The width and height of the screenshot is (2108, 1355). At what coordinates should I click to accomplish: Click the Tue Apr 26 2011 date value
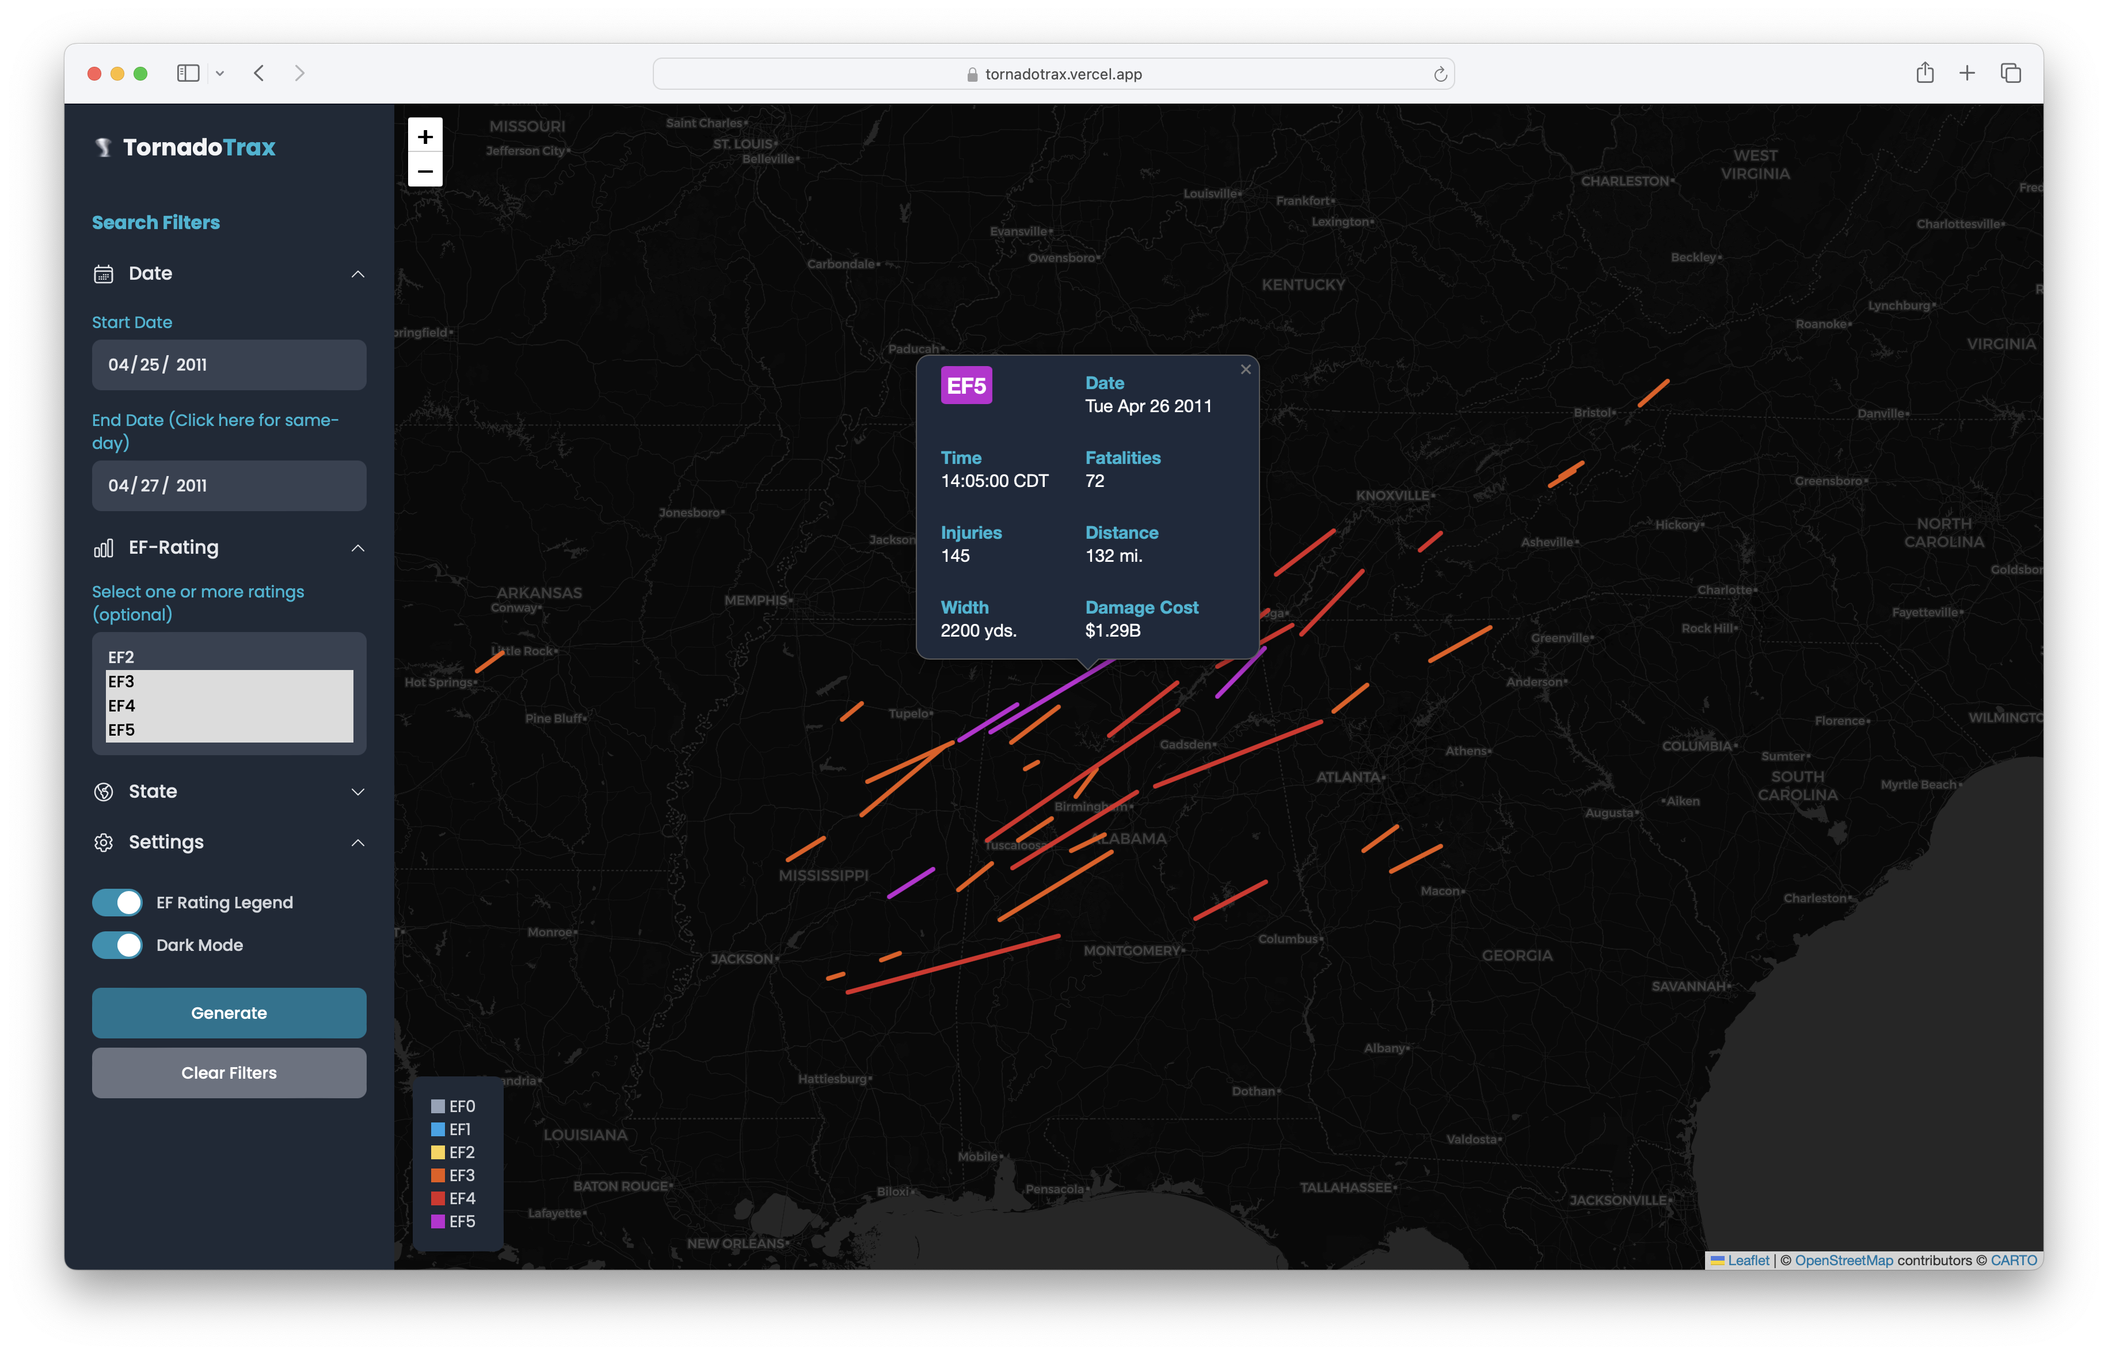point(1148,406)
